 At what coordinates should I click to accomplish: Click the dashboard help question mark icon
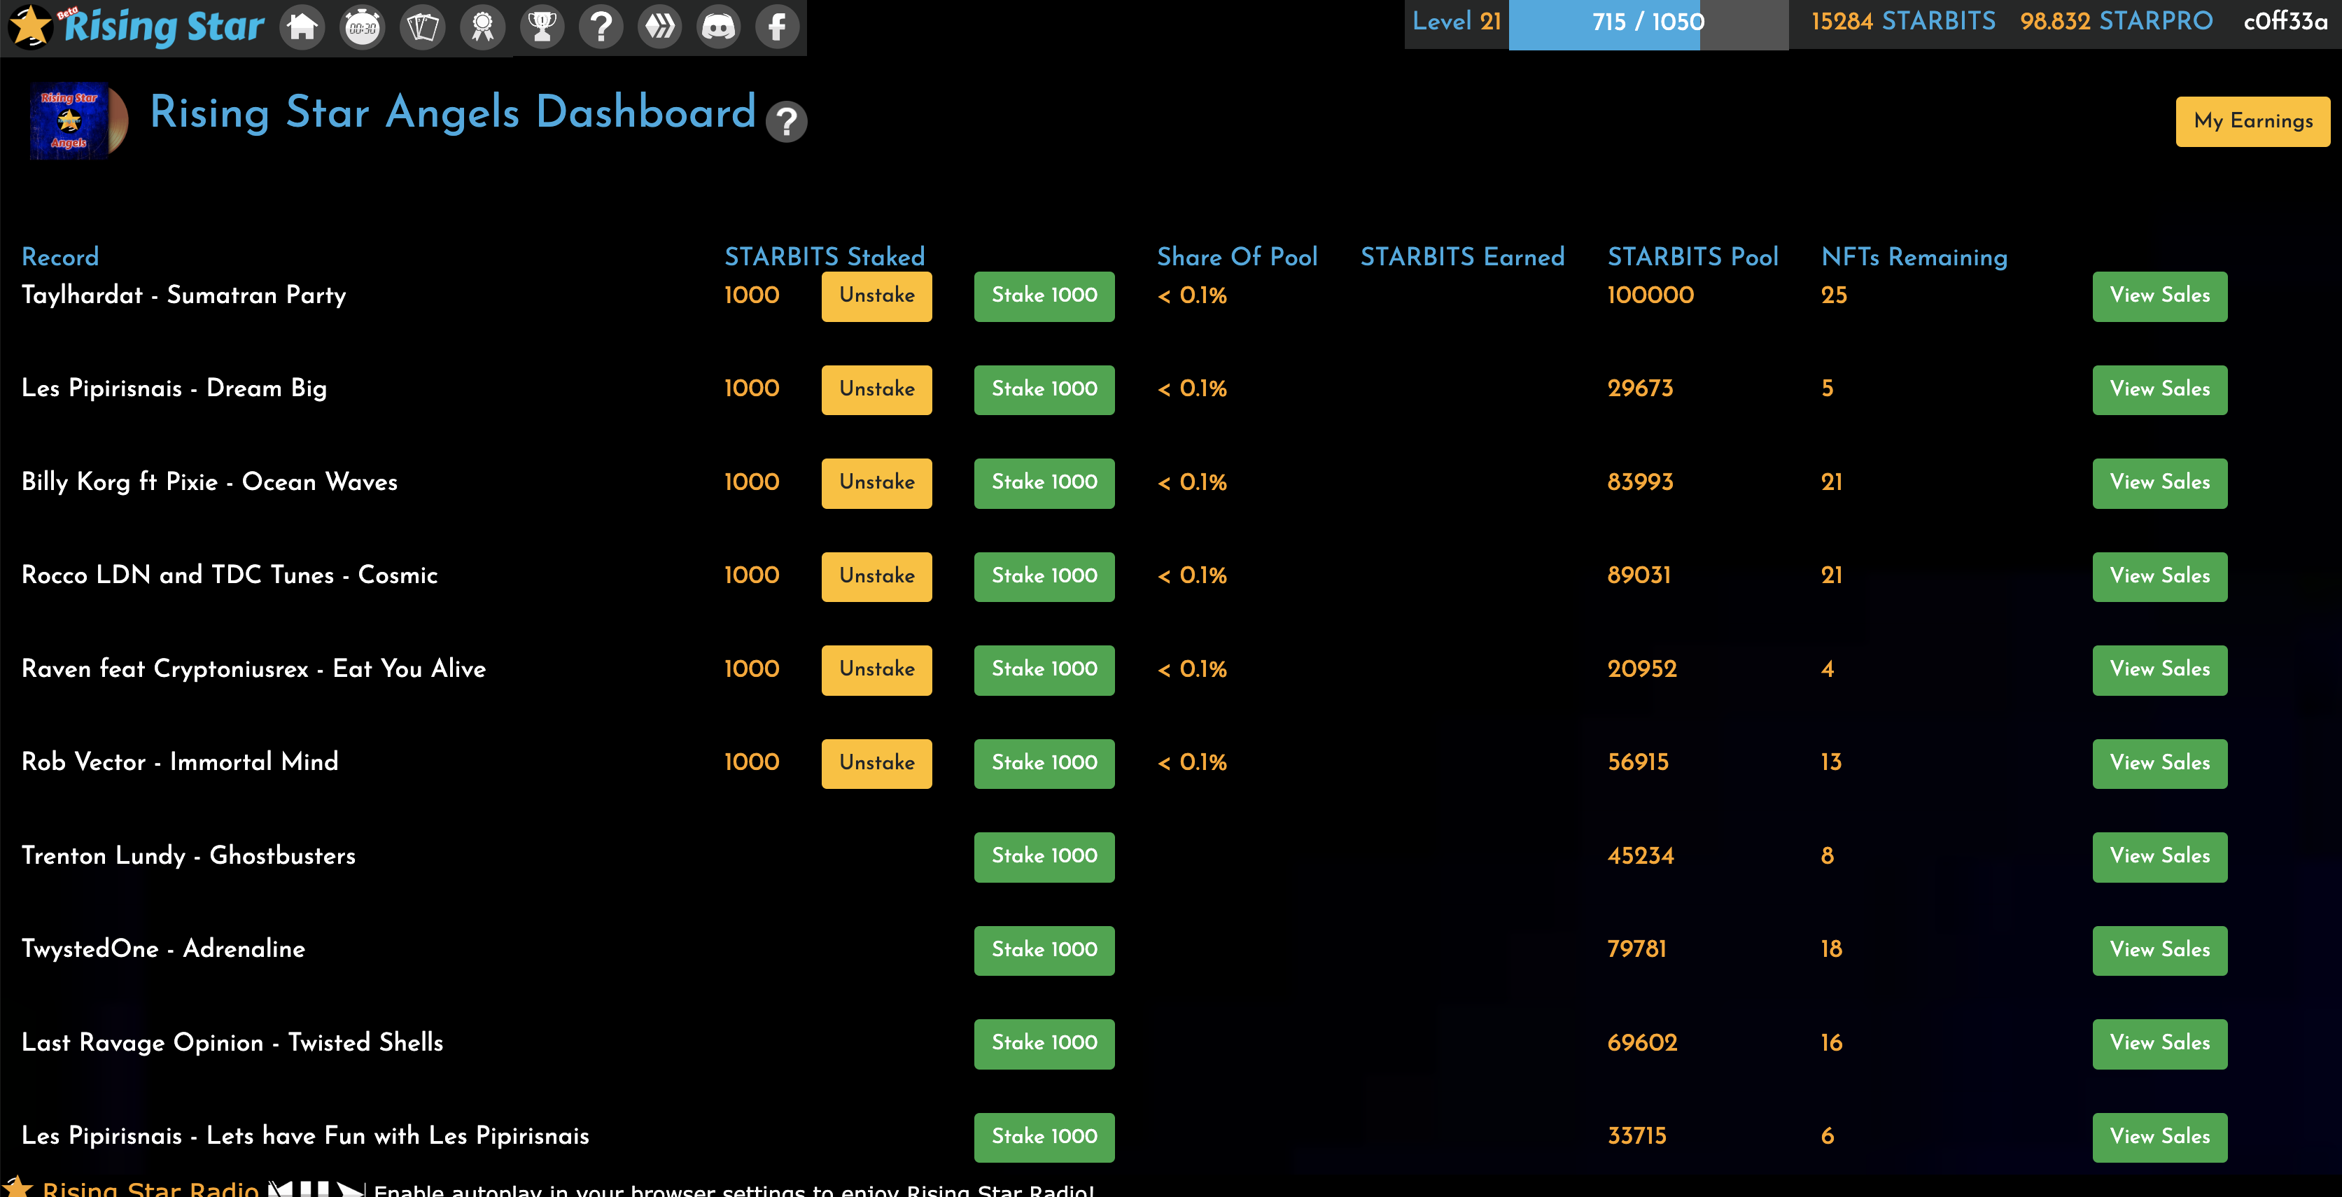coord(787,122)
